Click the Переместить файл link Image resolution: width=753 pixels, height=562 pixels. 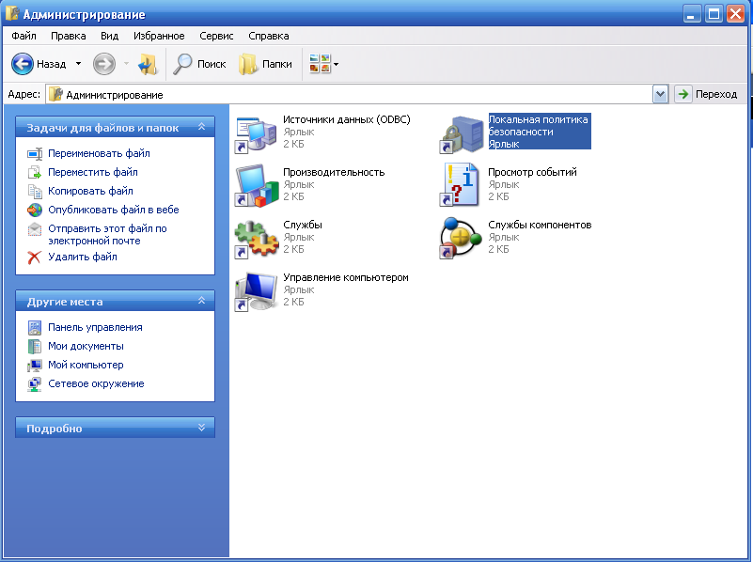tap(93, 172)
